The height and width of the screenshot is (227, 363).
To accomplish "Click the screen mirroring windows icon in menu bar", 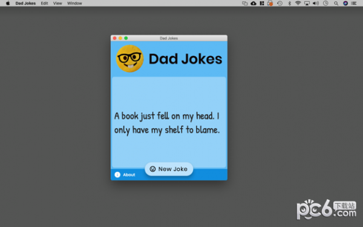I will (x=244, y=3).
